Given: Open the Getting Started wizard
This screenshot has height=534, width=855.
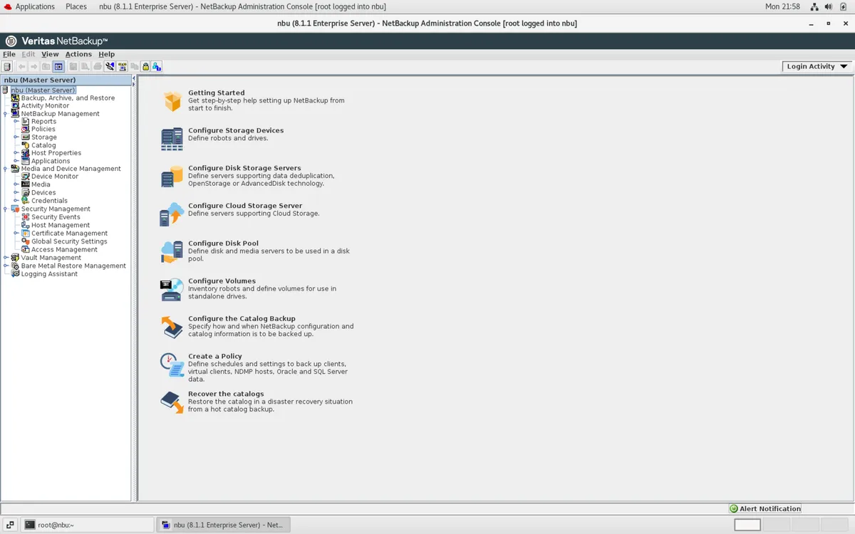Looking at the screenshot, I should [x=216, y=92].
